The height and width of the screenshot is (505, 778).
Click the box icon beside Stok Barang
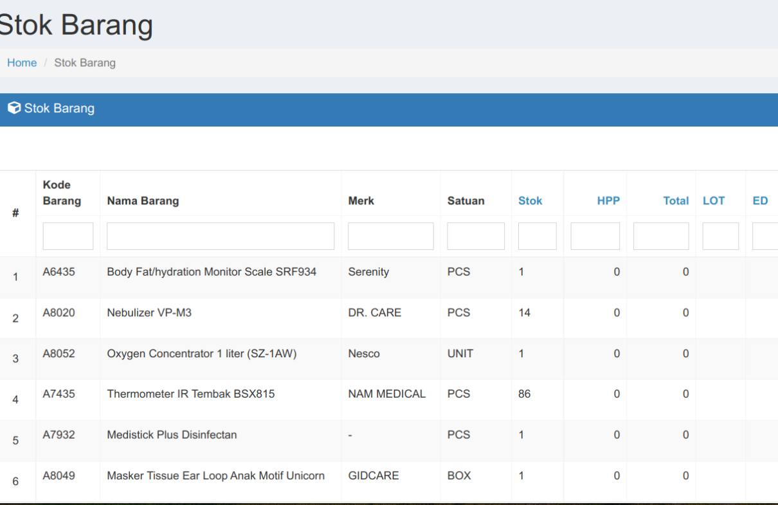point(14,108)
